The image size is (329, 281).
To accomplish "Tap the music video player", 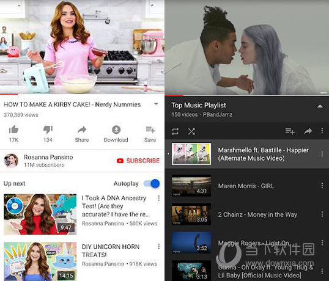I will (x=247, y=47).
